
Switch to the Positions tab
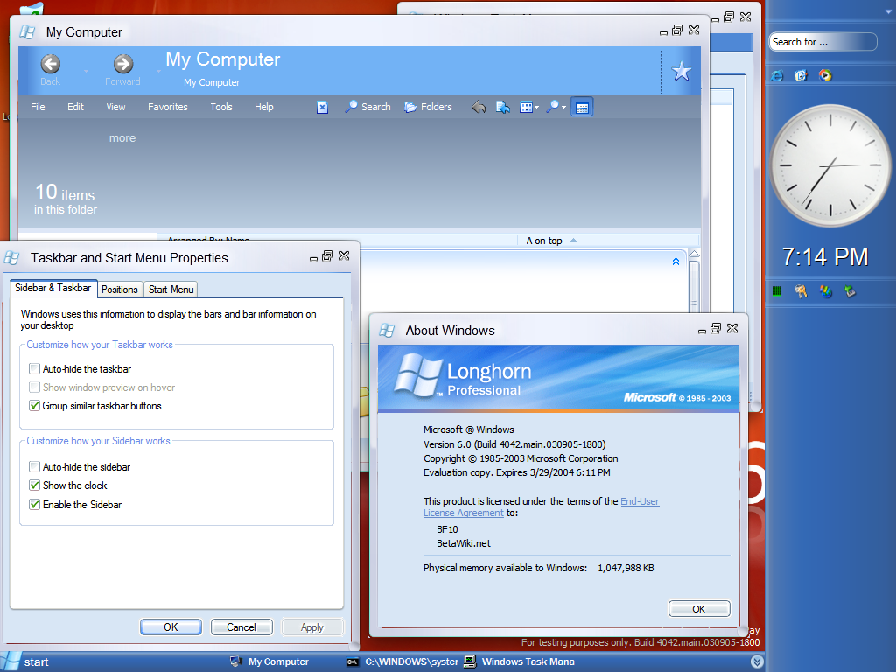(x=119, y=290)
